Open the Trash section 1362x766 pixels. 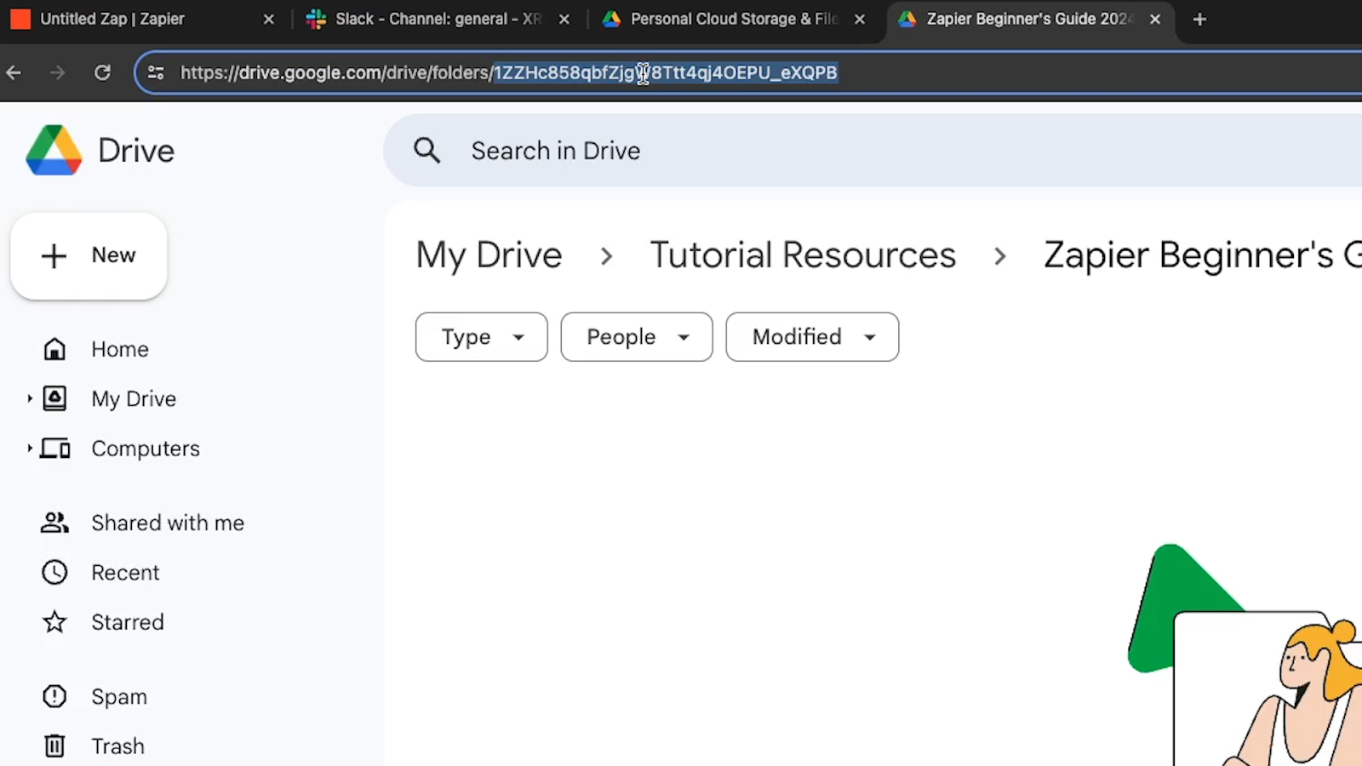point(117,746)
